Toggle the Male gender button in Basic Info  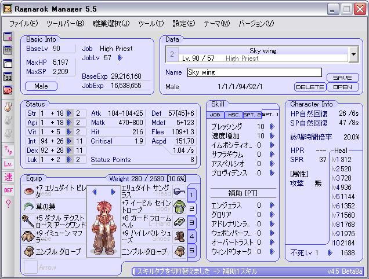coord(41,86)
